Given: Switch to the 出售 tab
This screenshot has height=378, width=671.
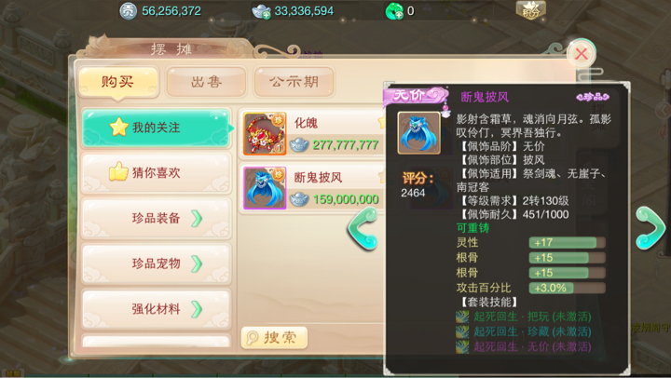Looking at the screenshot, I should (x=206, y=81).
